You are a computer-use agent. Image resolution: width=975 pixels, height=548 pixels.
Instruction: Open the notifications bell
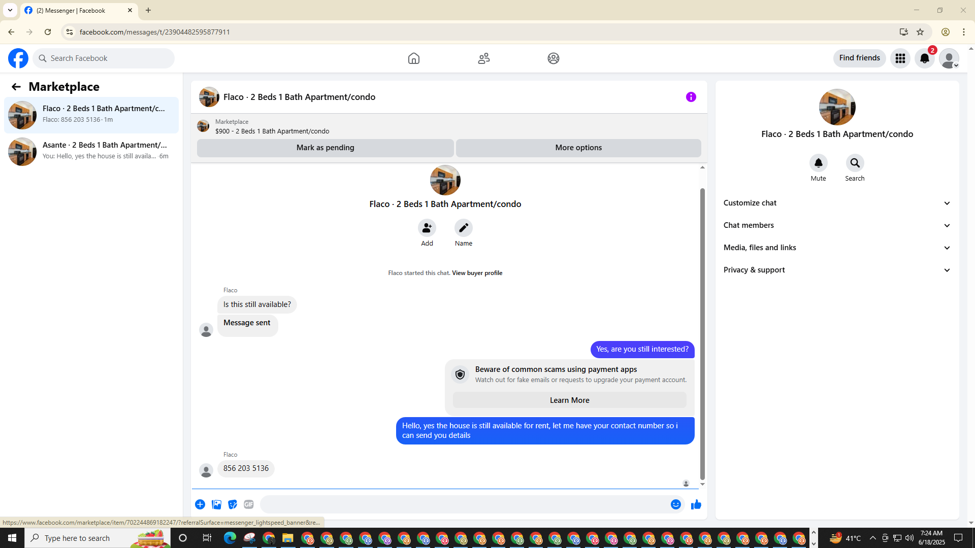[925, 58]
